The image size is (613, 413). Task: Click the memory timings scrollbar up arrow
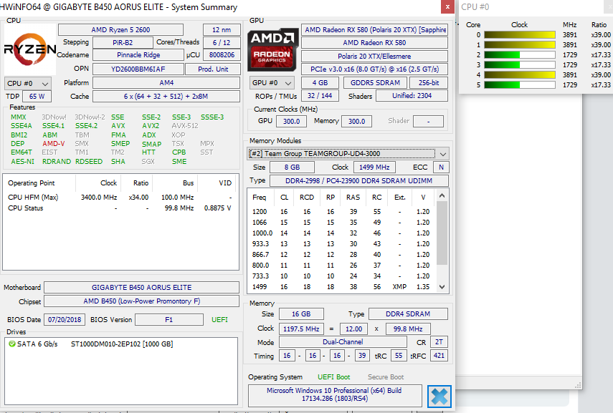click(x=442, y=195)
